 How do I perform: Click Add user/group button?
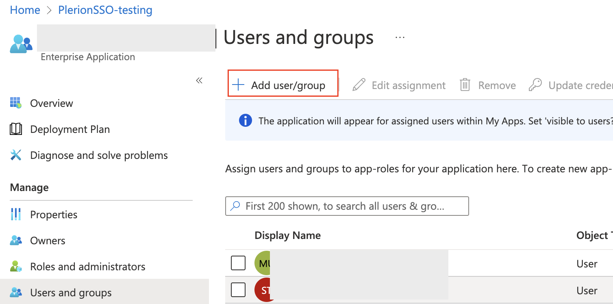(283, 85)
